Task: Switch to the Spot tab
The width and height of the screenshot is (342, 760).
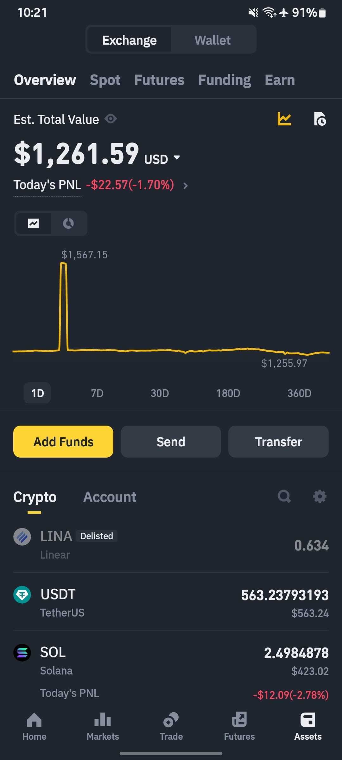Action: [105, 80]
